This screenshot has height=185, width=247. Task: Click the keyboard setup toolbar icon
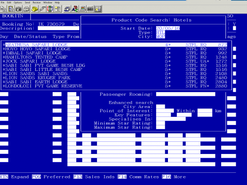90,9
